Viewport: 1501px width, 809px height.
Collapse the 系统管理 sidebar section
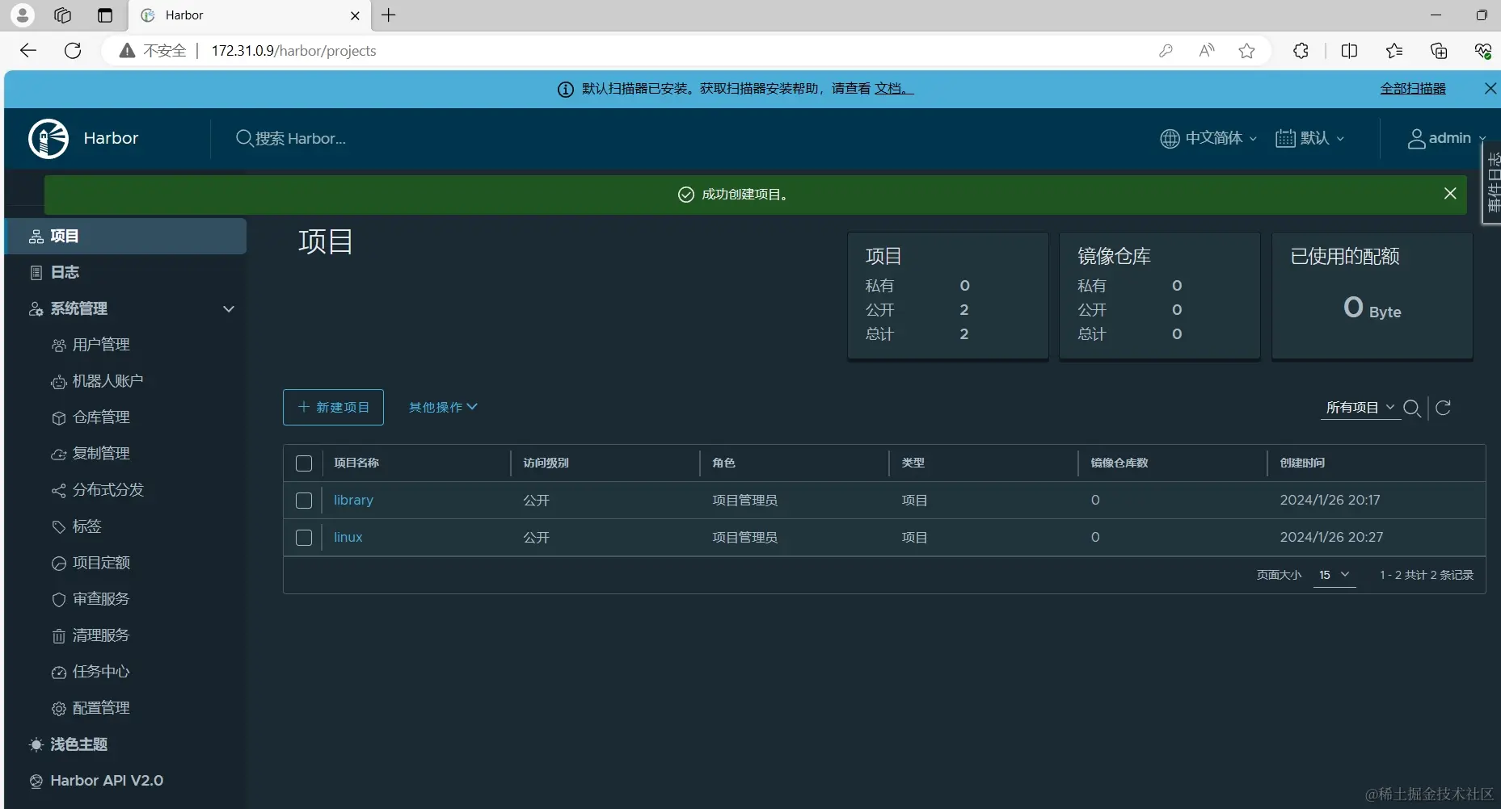coord(229,309)
